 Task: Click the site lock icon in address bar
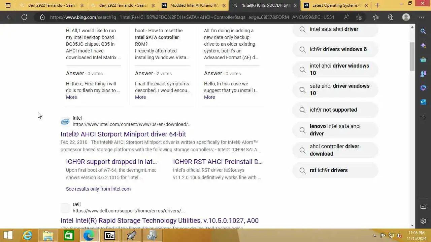(42, 17)
